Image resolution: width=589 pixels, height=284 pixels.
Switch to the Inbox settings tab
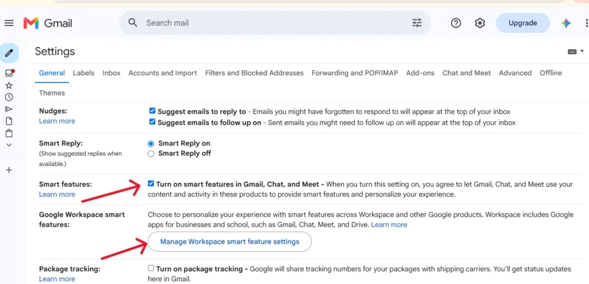coord(112,73)
